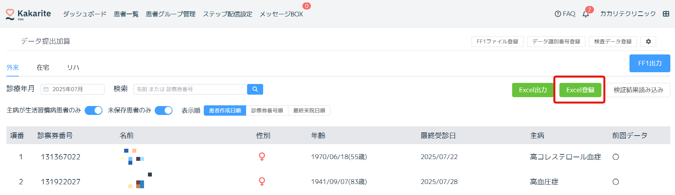Viewport: 675px width, 195px height.
Task: Open the grid apps menu icon
Action: coord(666,14)
